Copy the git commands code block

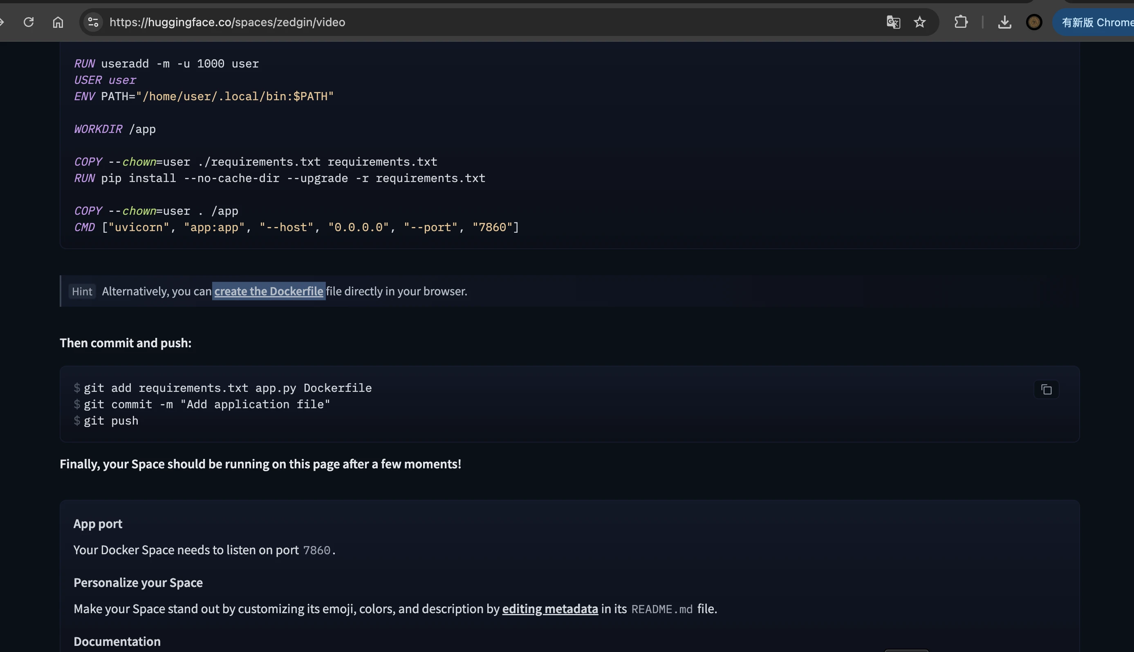click(1046, 389)
